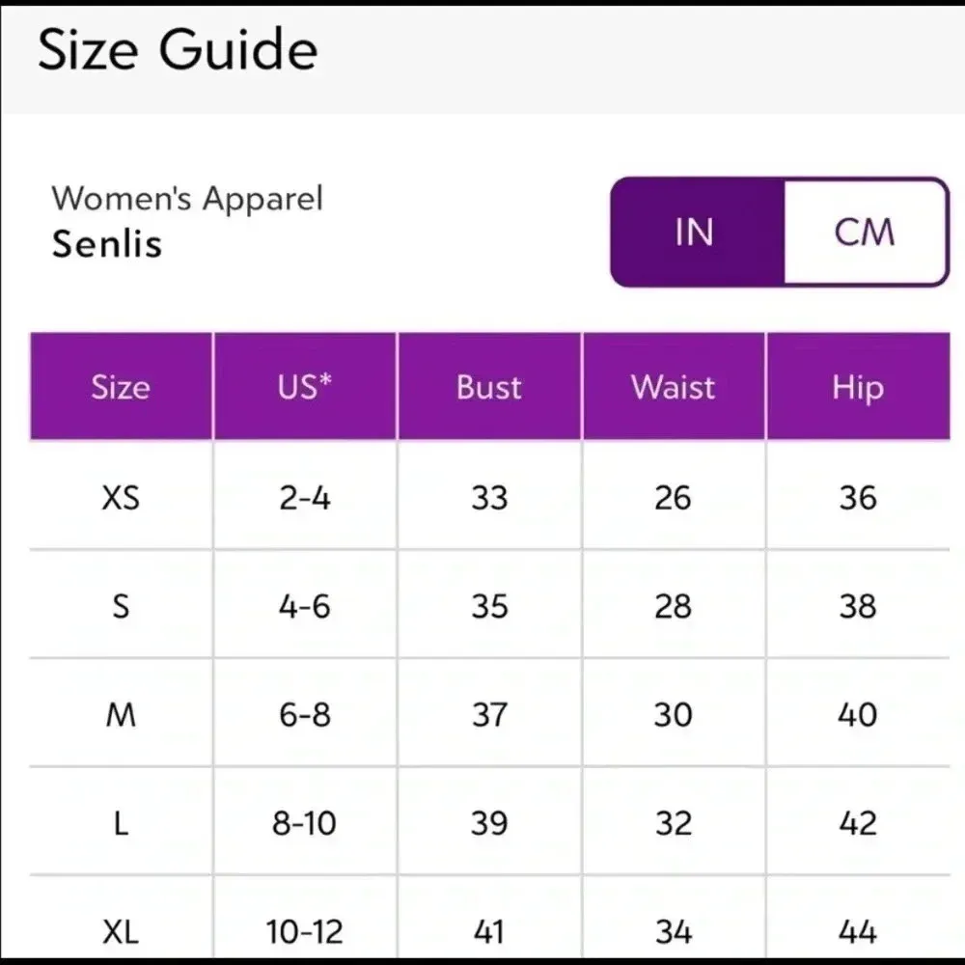The height and width of the screenshot is (965, 965).
Task: Click the Waist column header
Action: point(674,387)
